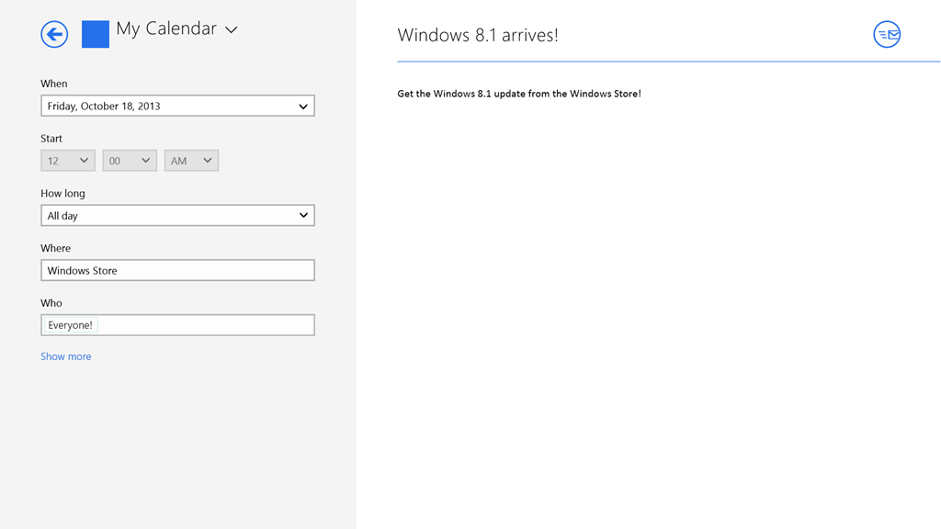Select the Everyone! attendee tag
Screen dimensions: 941x529
70,325
